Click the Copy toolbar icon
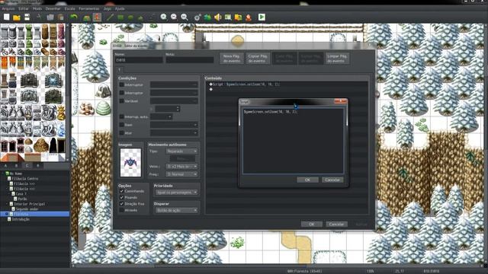Image resolution: width=488 pixels, height=274 pixels. 50,17
